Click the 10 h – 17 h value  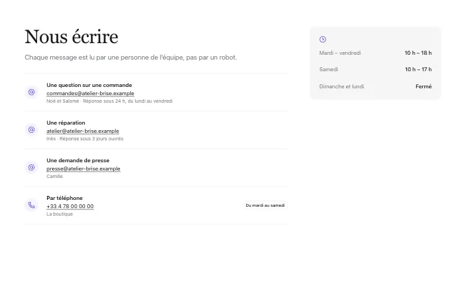click(419, 69)
